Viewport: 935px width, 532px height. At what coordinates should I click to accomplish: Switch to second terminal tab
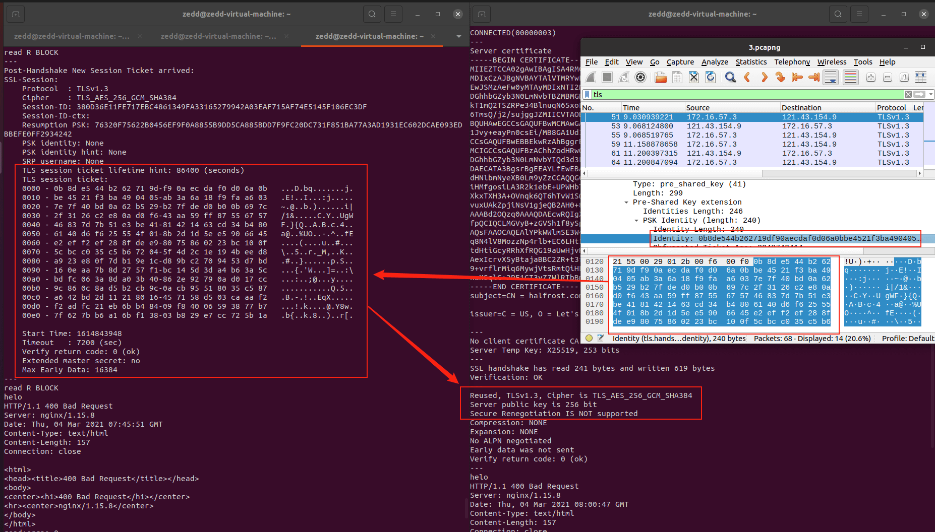[x=218, y=36]
